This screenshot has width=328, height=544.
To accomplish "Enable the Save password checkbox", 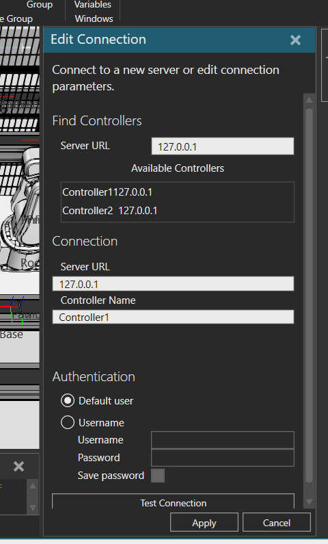I will (158, 476).
